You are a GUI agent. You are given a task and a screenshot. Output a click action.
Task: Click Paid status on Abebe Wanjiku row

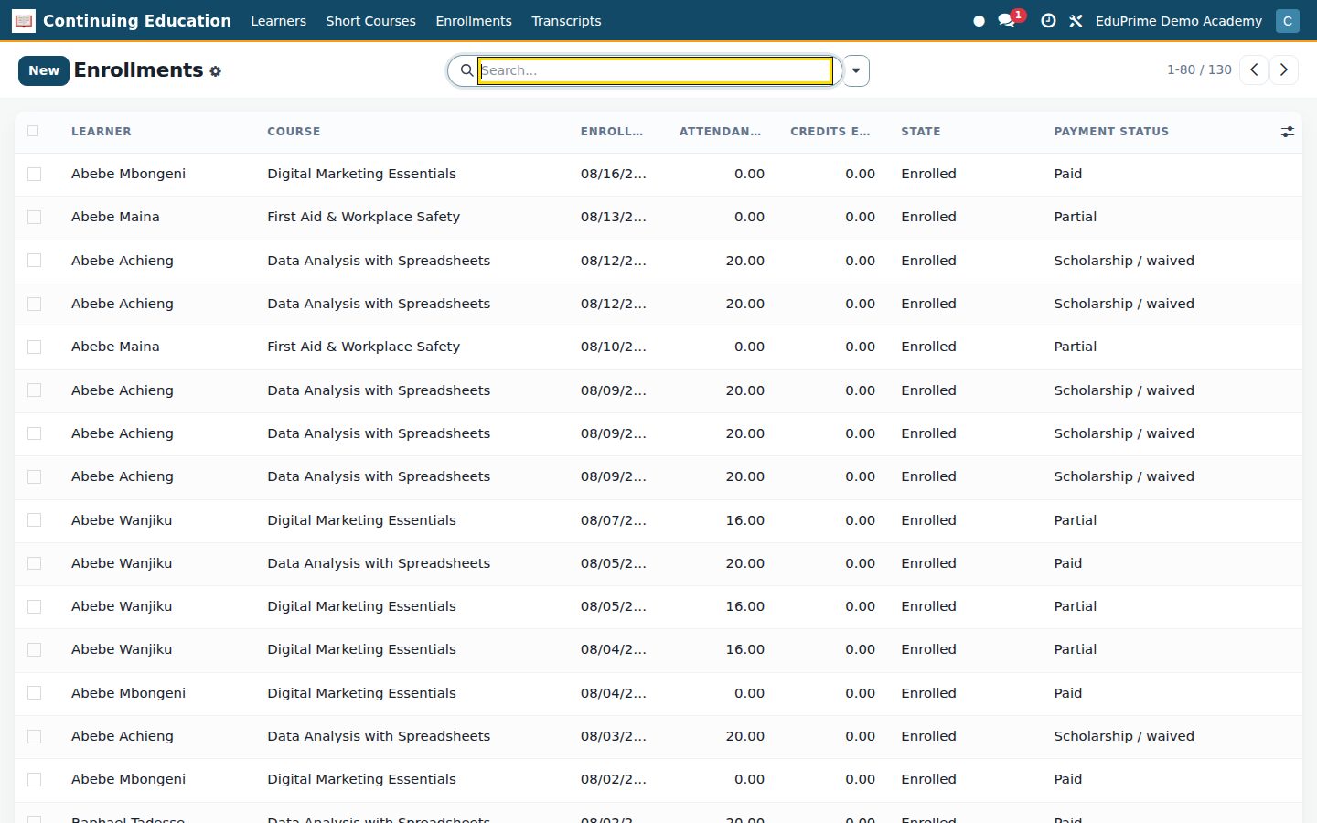pos(1067,563)
